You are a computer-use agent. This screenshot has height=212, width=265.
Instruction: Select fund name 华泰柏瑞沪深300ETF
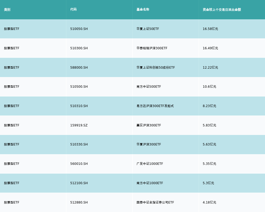pos(152,48)
